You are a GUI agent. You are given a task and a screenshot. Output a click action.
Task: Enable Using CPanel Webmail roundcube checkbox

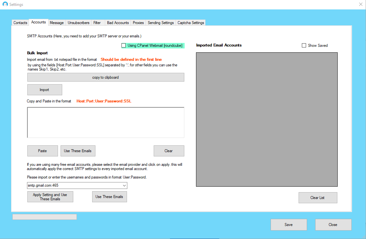(x=124, y=46)
